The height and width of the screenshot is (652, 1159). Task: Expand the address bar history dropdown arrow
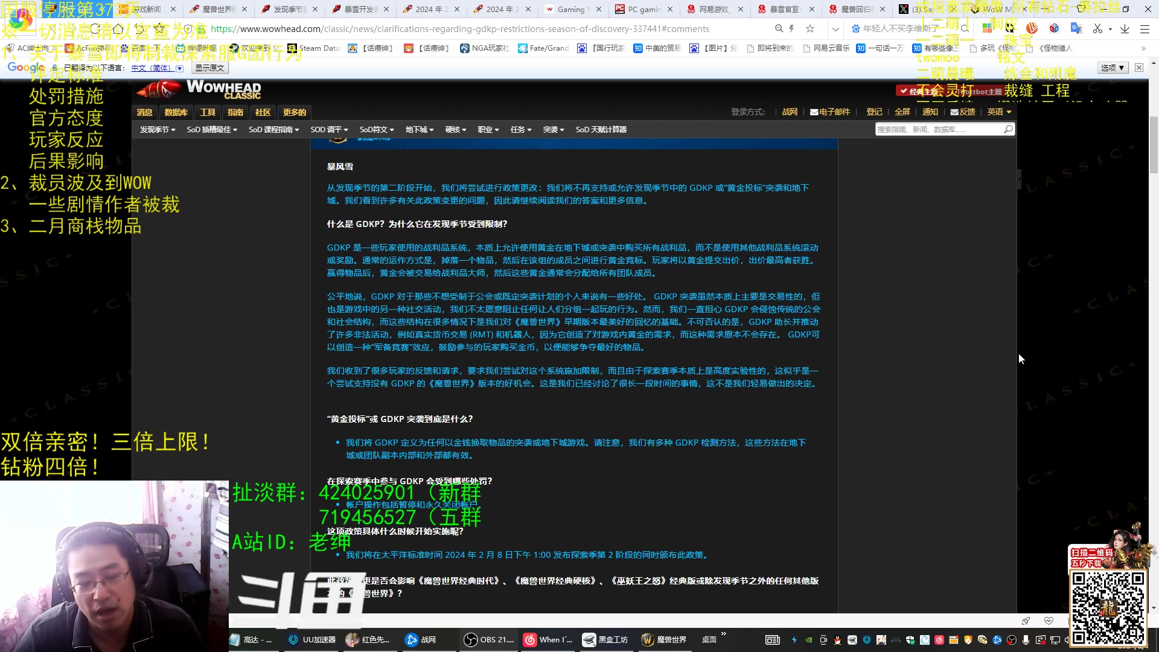point(835,28)
